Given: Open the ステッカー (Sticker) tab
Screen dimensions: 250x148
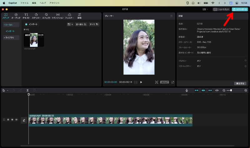Looking at the screenshot, I should (x=36, y=16).
